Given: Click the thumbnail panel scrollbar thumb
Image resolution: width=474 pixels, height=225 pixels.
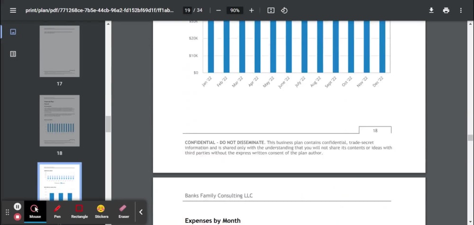Looking at the screenshot, I should (x=108, y=124).
